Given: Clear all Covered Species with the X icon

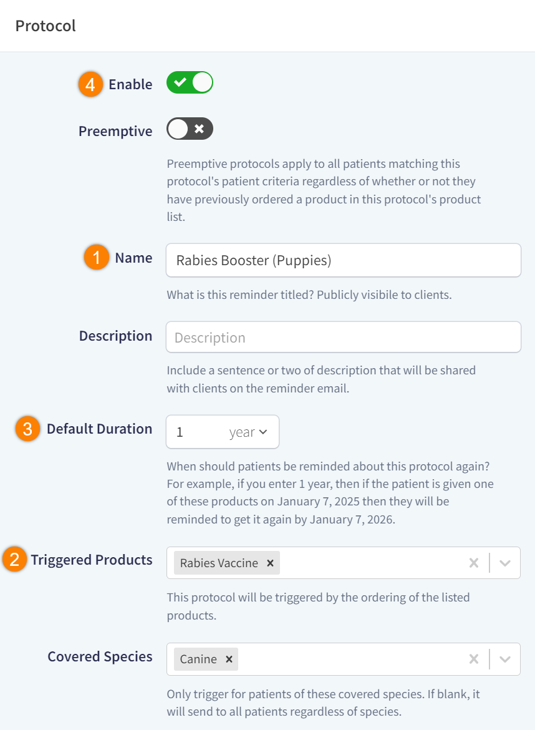Looking at the screenshot, I should click(x=474, y=659).
